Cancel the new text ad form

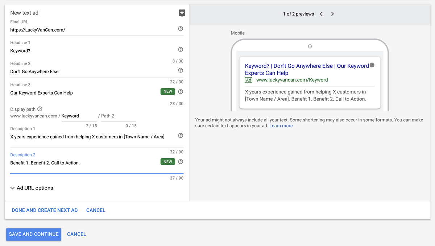coord(96,210)
